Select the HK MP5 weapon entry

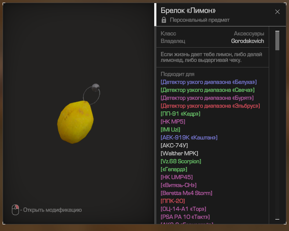(173, 122)
